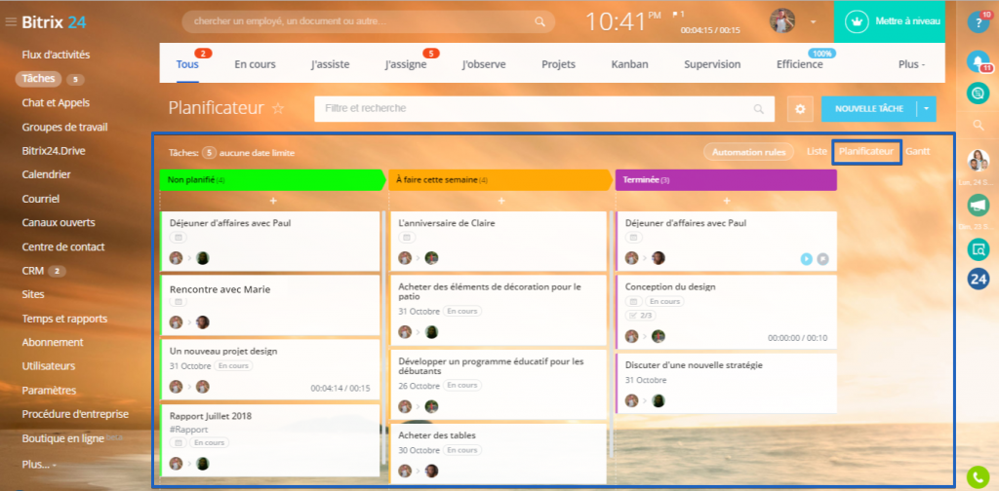Screen dimensions: 999x491
Task: Focus the Filtre et recherche input field
Action: pos(544,109)
